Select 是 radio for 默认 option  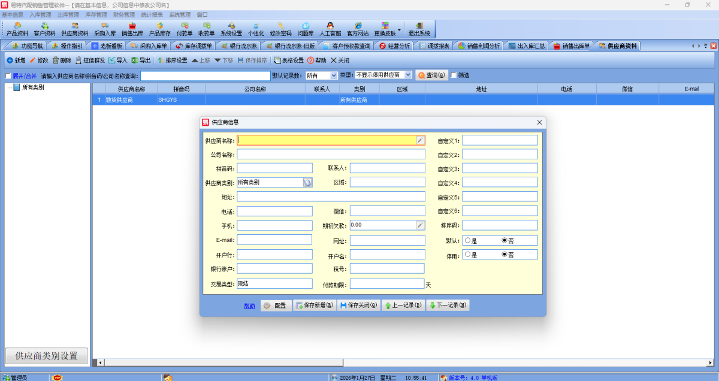coord(468,240)
